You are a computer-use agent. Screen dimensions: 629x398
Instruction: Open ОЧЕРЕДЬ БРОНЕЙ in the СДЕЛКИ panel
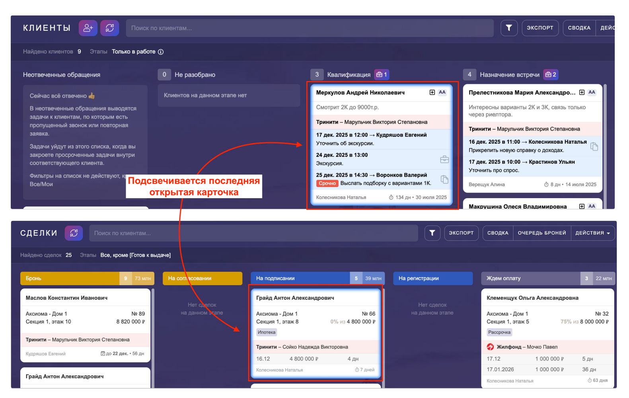click(542, 233)
